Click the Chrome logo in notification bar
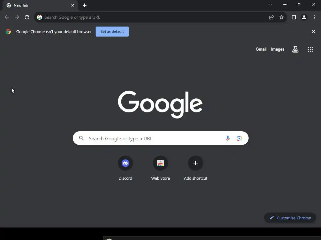Screen dimensions: 321x240 pos(8,32)
